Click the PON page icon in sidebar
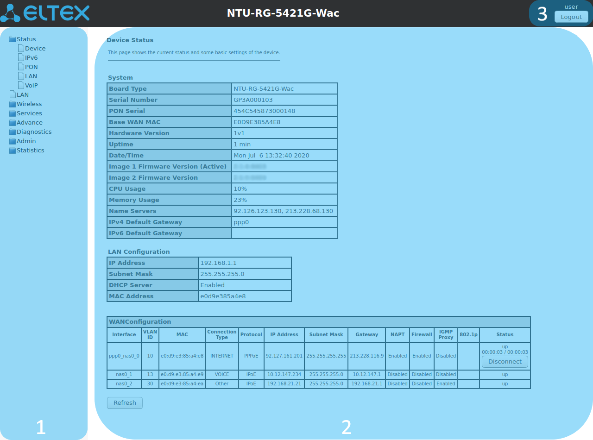Image resolution: width=593 pixels, height=440 pixels. point(21,67)
